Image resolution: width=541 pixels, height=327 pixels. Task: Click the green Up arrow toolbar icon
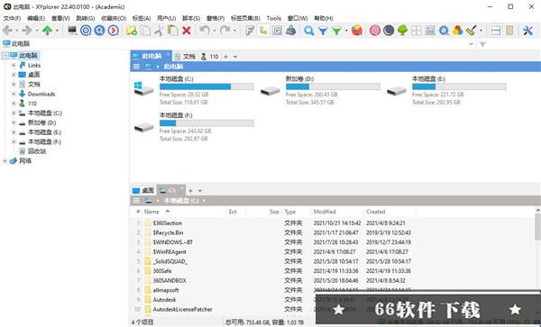click(47, 31)
